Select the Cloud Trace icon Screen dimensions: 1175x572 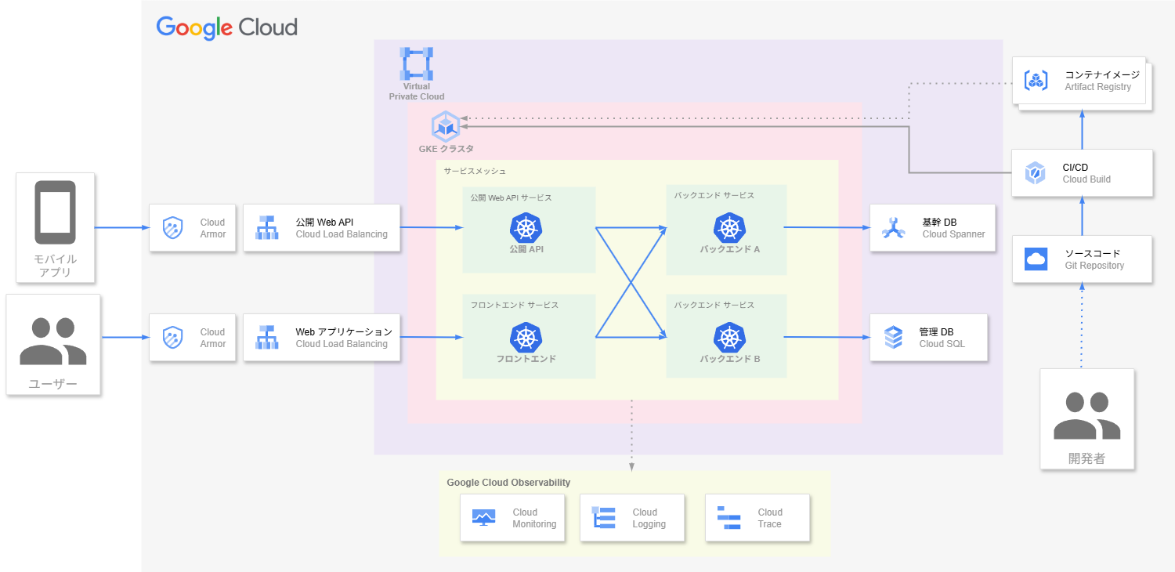pos(729,518)
